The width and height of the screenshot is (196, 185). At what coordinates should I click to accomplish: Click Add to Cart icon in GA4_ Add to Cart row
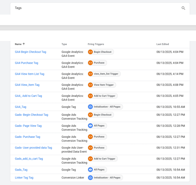[90, 96]
